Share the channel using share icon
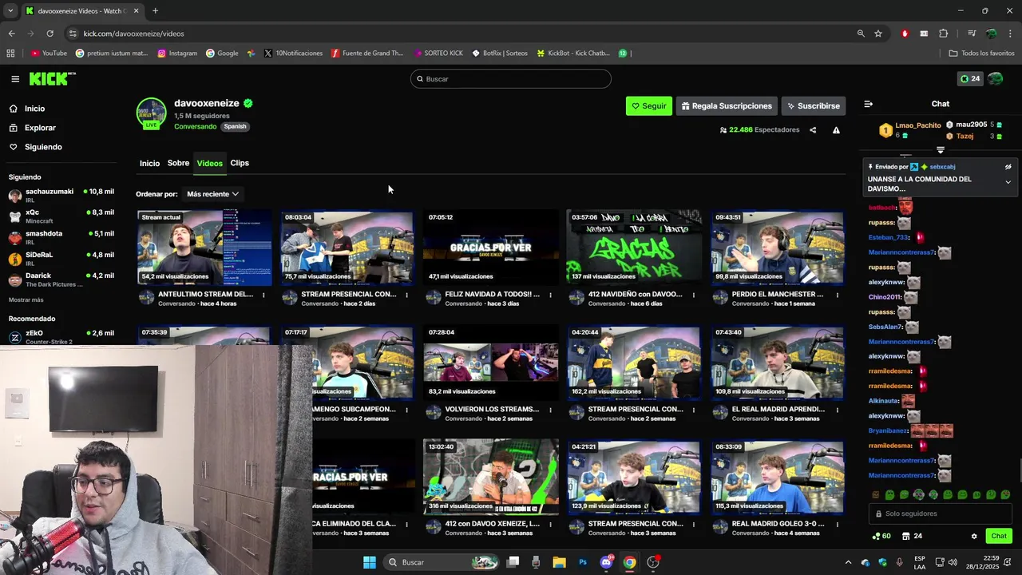 click(813, 130)
